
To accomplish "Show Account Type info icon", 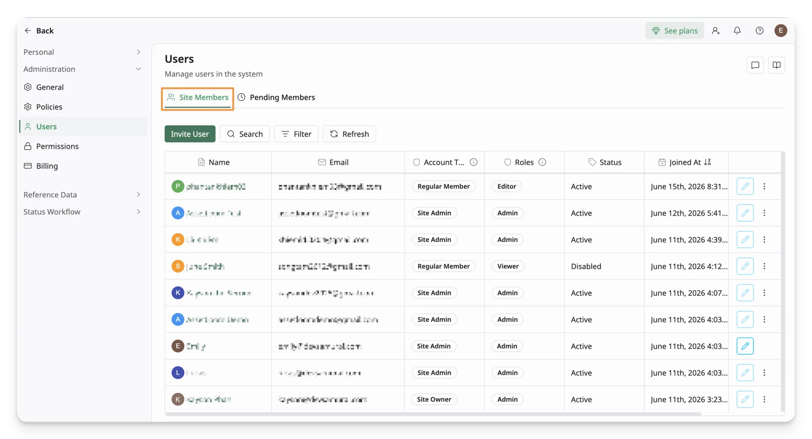I will (474, 162).
